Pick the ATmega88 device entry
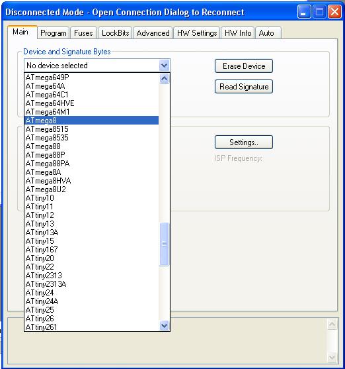 (x=92, y=146)
